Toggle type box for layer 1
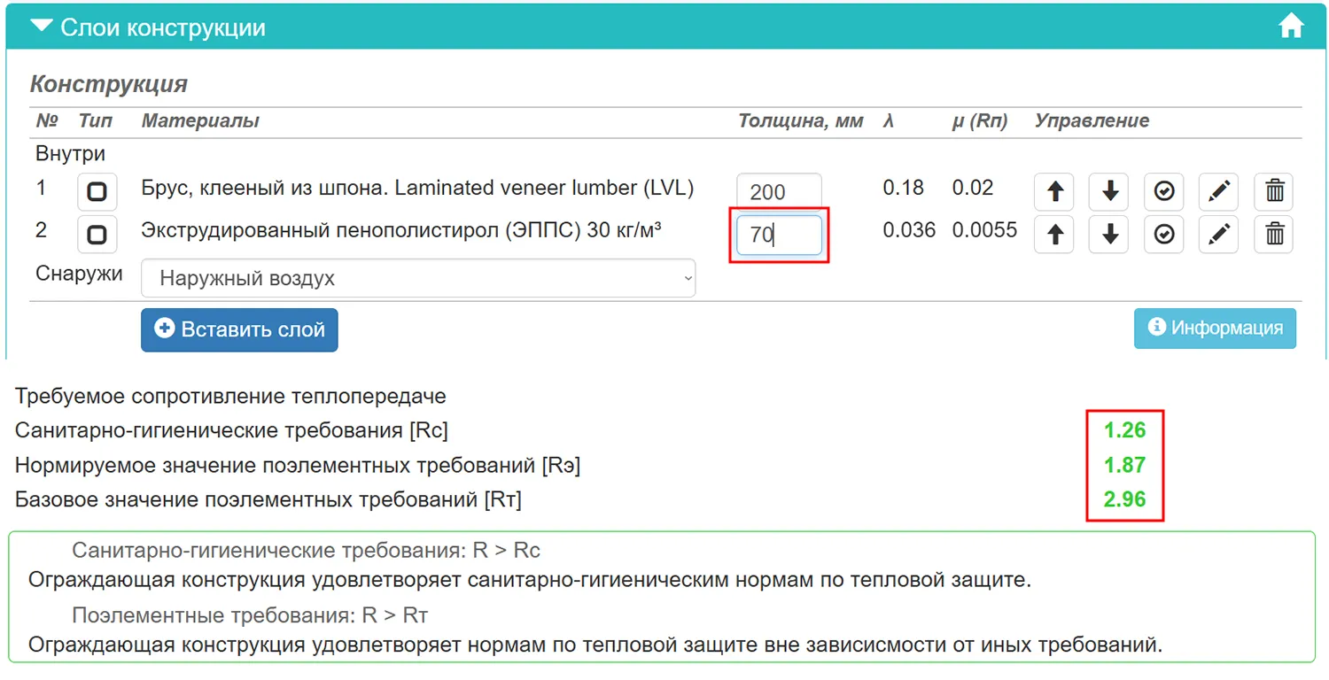1329x680 pixels. point(97,191)
